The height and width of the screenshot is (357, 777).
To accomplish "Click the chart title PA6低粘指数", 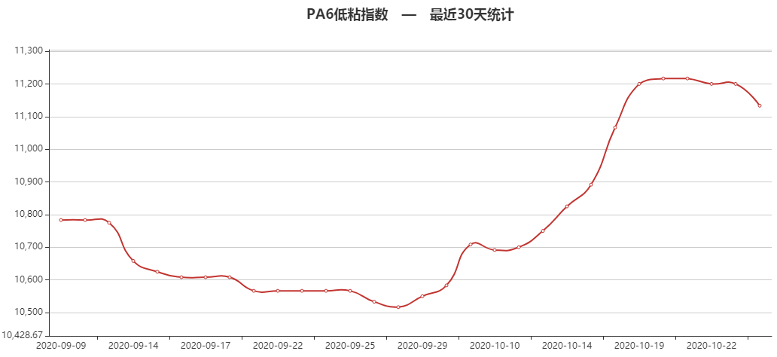I will 347,15.
